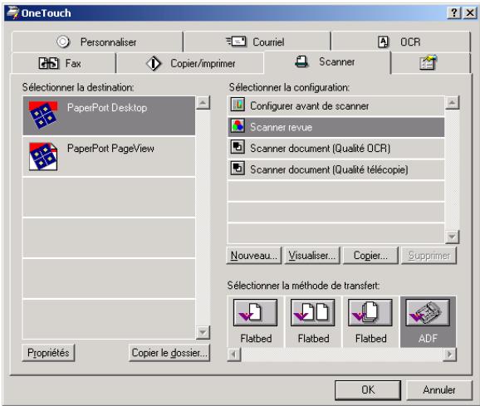Click the PaperPort Desktop icon
This screenshot has width=480, height=406.
[43, 115]
